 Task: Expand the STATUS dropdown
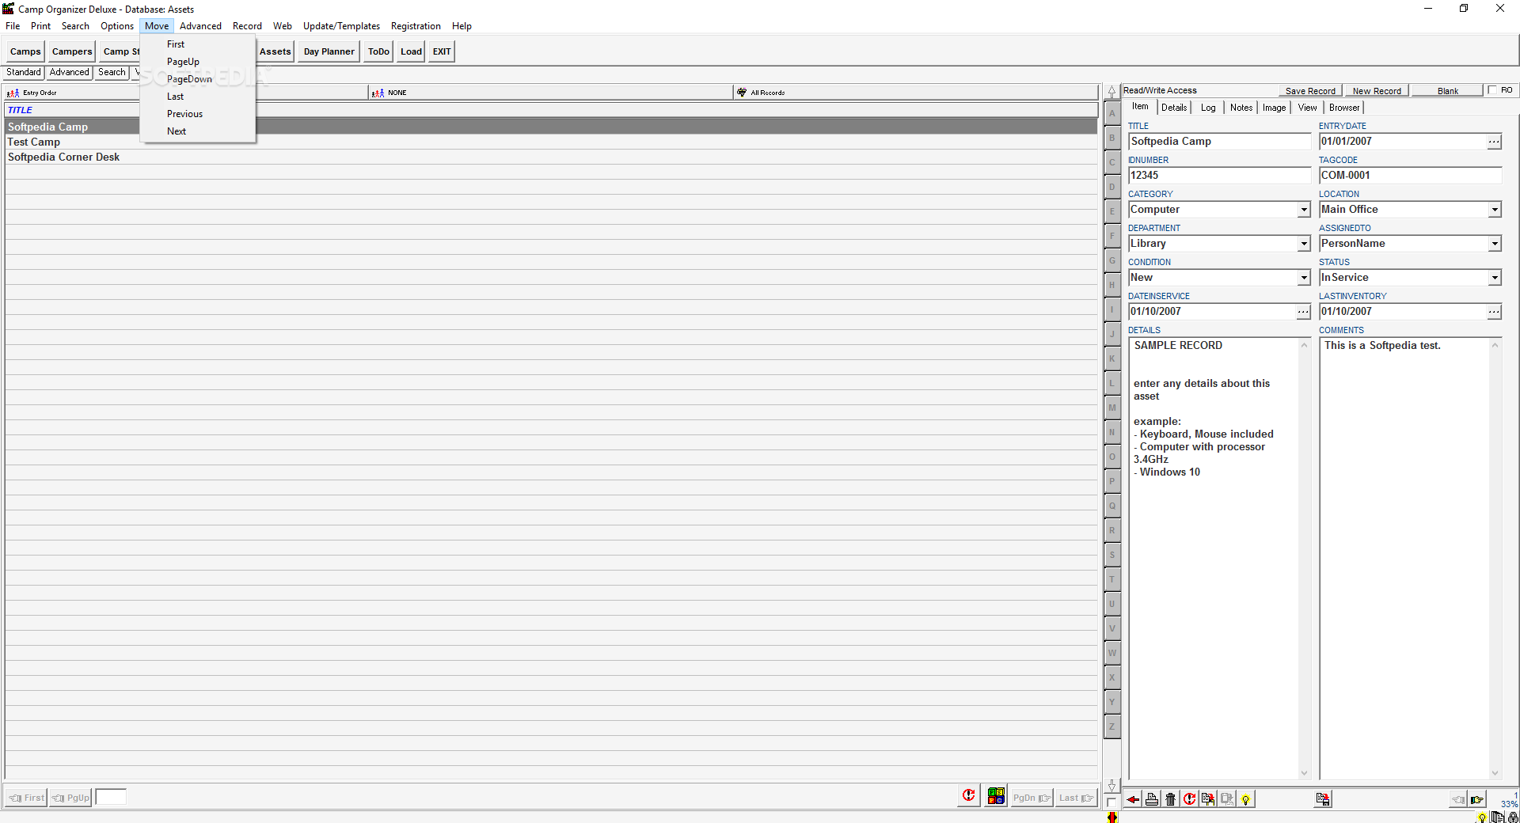(x=1495, y=278)
